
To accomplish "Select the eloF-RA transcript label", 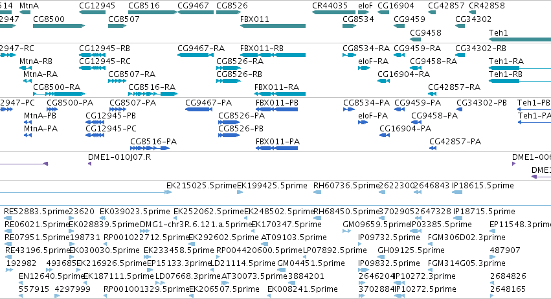I will click(373, 61).
